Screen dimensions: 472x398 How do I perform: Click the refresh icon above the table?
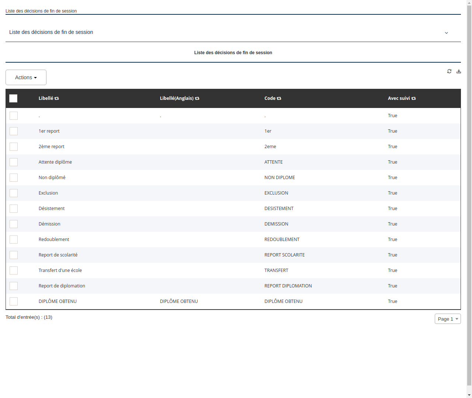(449, 71)
